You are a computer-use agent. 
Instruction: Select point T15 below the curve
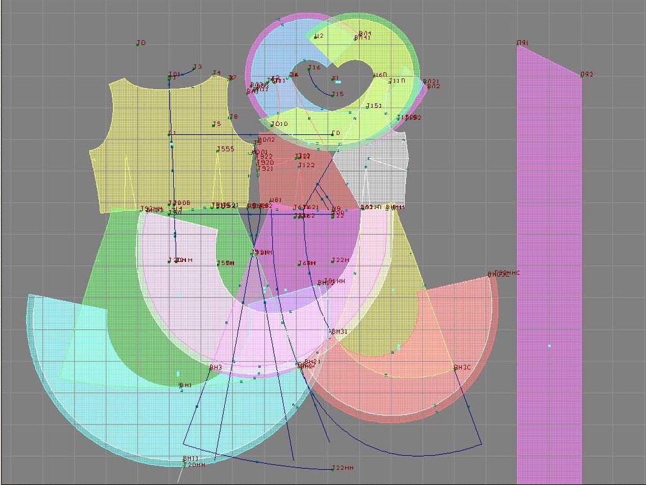click(332, 94)
